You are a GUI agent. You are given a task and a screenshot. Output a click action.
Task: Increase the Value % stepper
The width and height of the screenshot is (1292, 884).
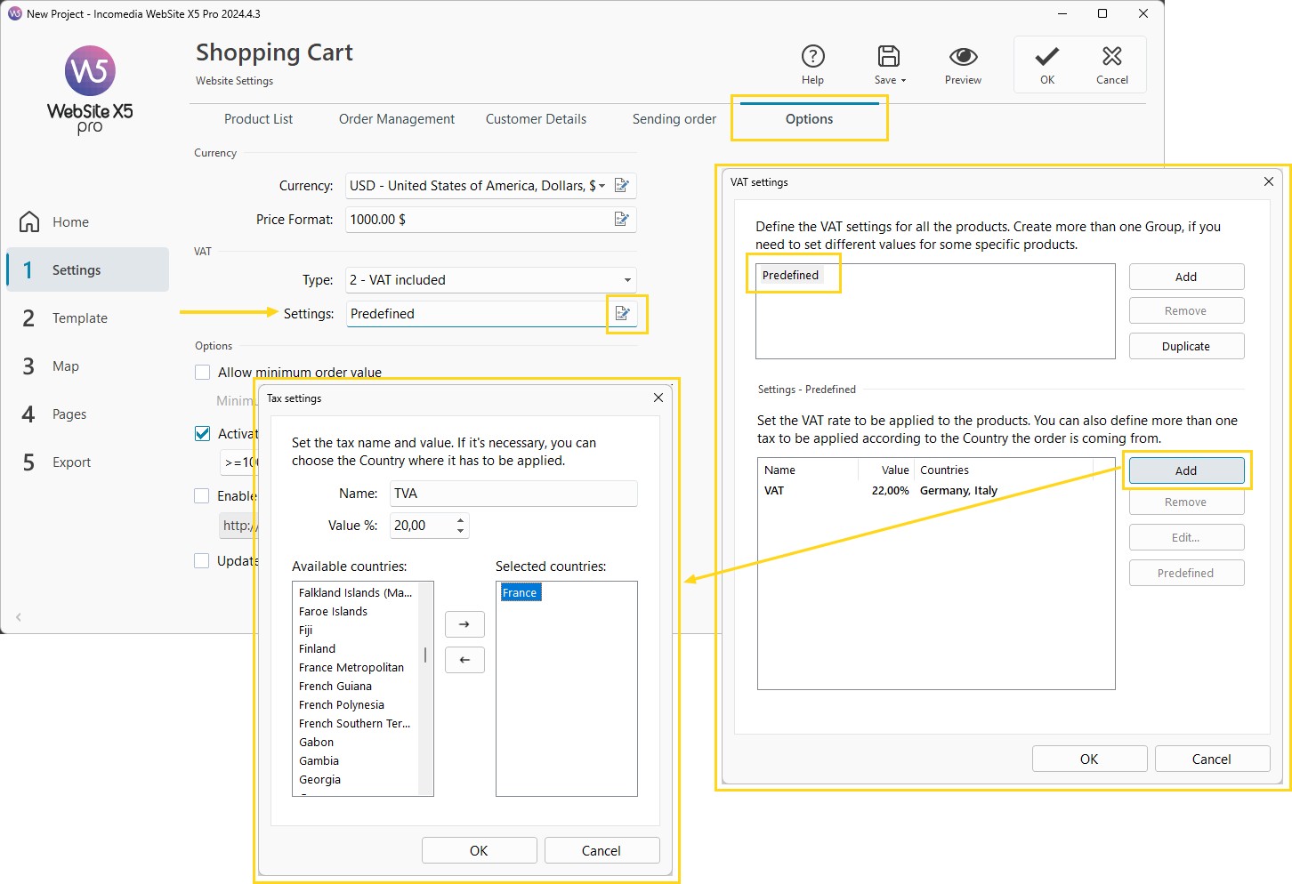(x=460, y=520)
